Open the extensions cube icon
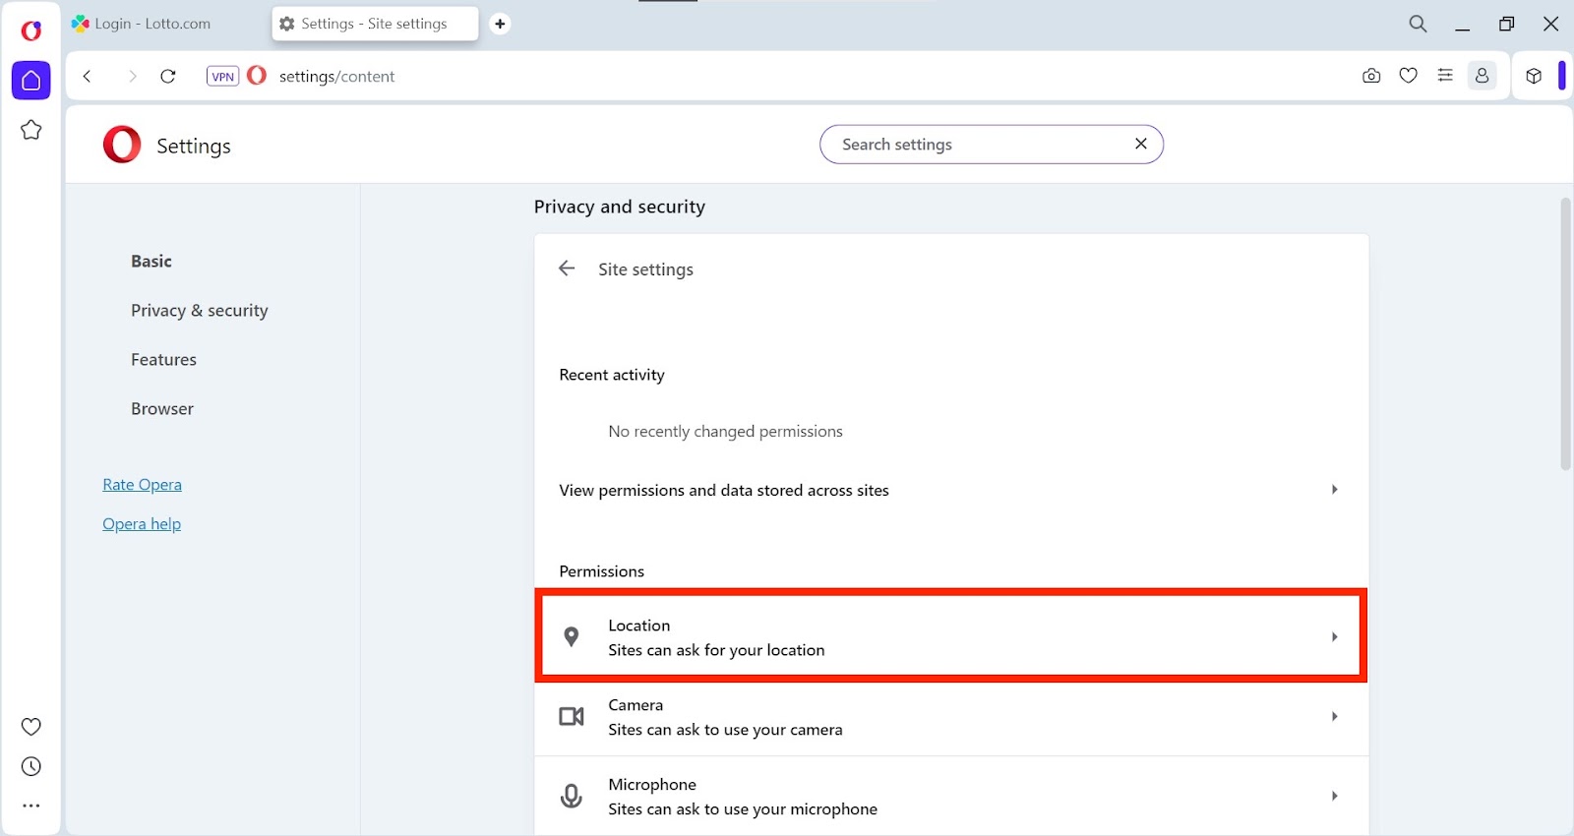1574x836 pixels. point(1534,76)
